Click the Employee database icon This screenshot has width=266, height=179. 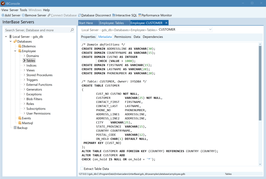coord(20,51)
